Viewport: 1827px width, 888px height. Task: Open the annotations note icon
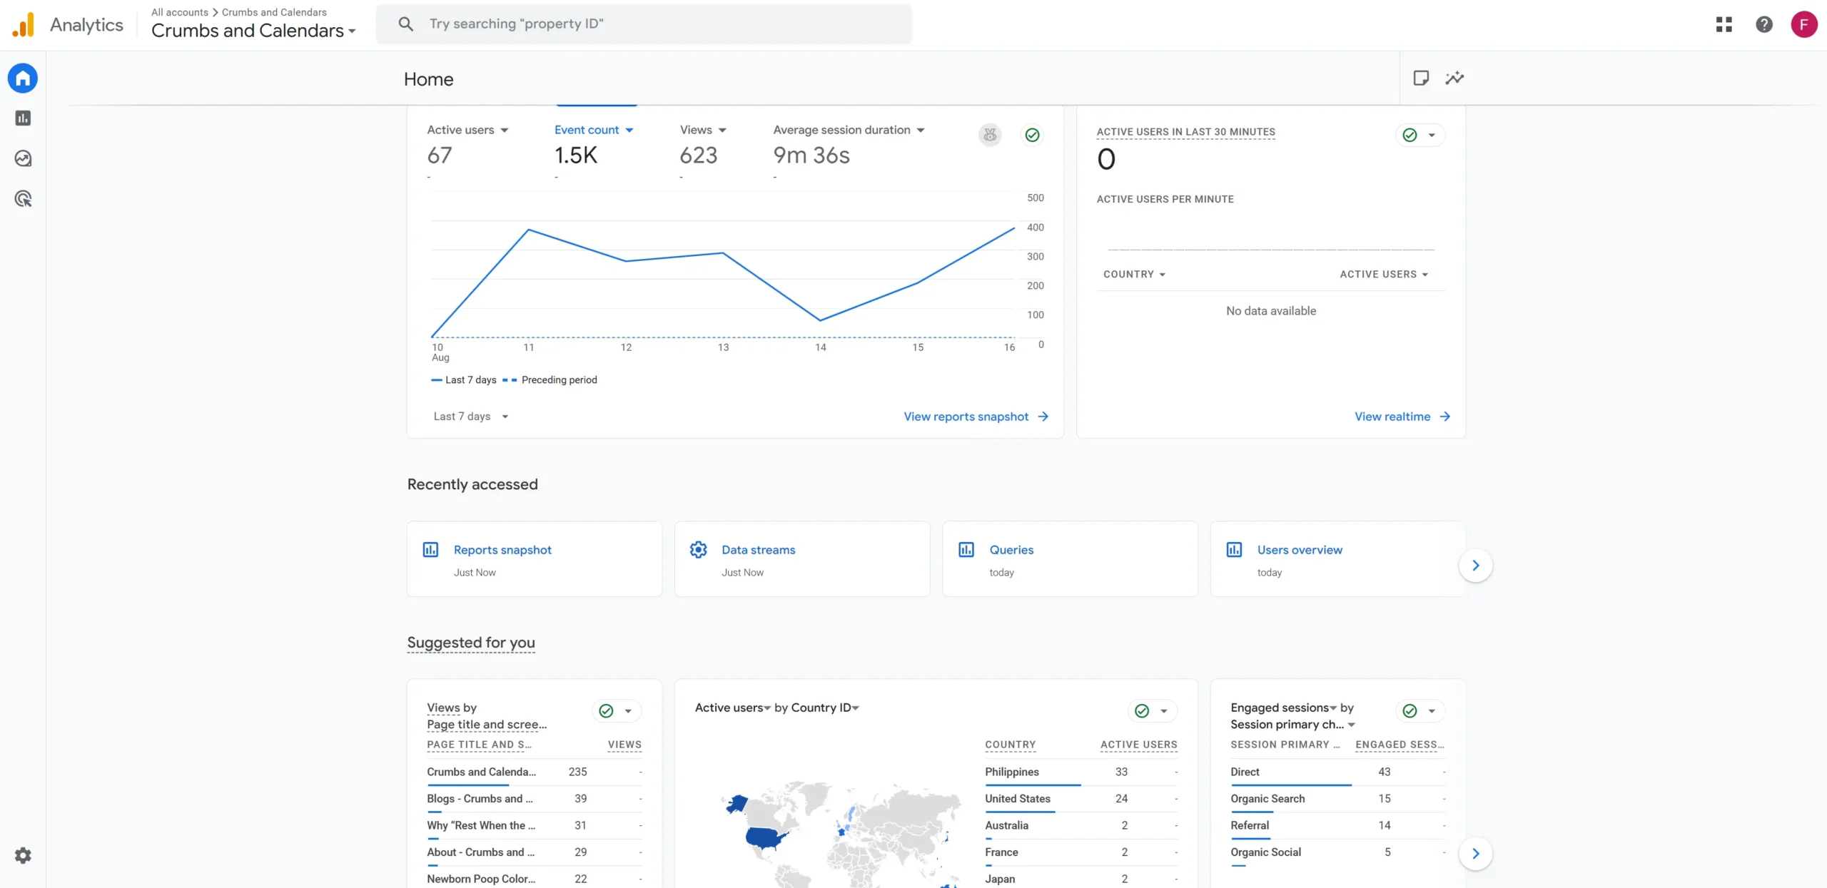click(x=1421, y=78)
